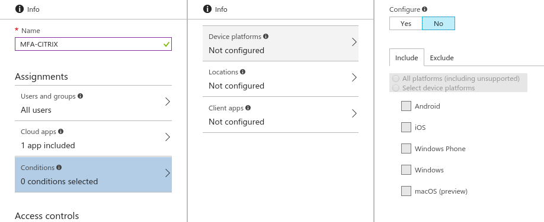544x222 pixels.
Task: Open Locations chevron
Action: point(354,77)
